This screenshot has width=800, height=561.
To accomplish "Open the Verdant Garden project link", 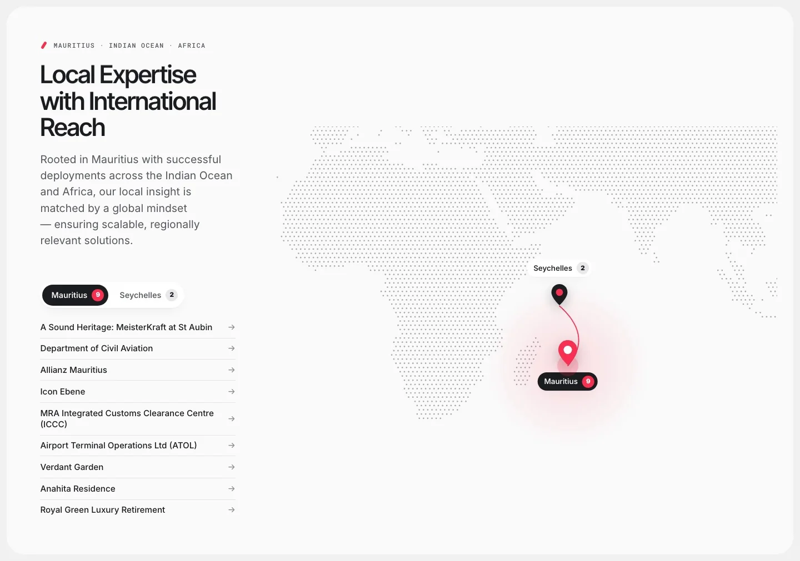I will click(138, 467).
